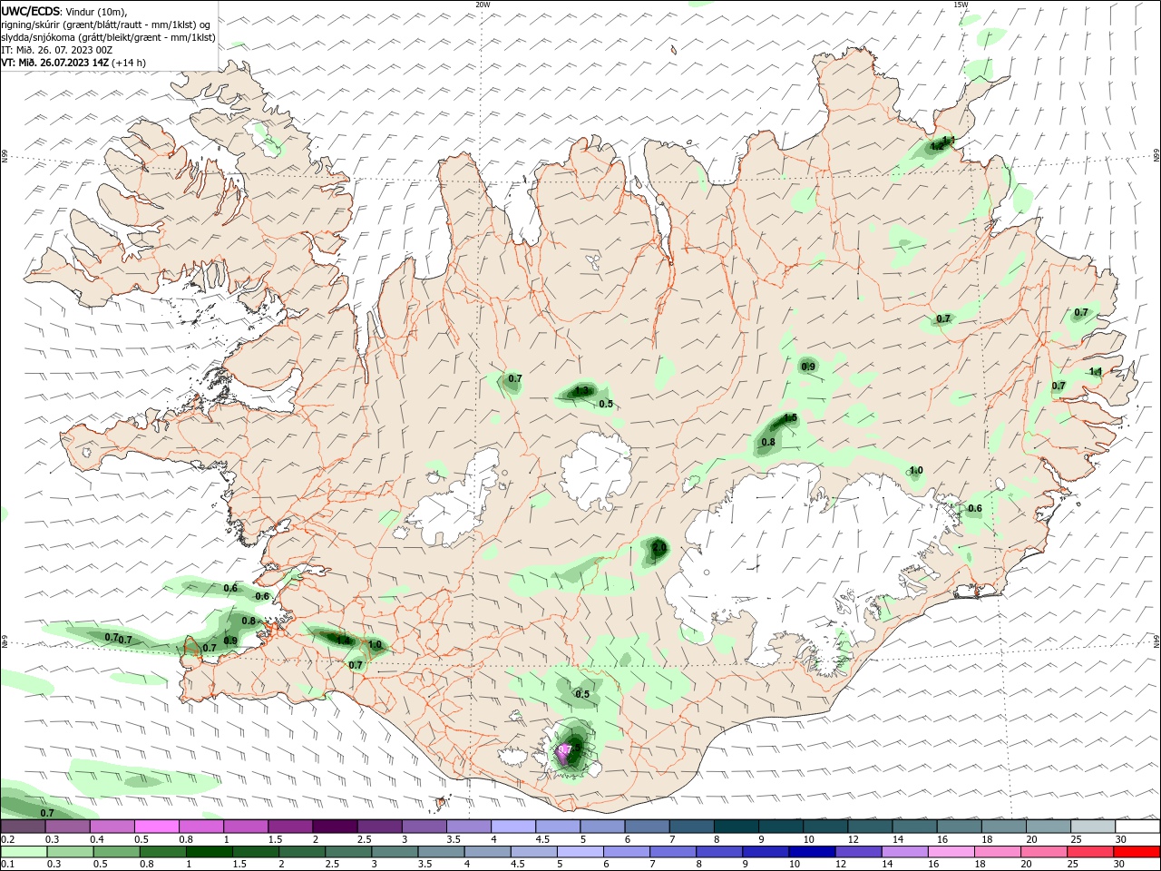Click the 15W longitude label
This screenshot has height=871, width=1161.
961,5
